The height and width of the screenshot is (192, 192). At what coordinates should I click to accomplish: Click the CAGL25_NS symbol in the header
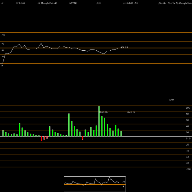(x=131, y=3)
